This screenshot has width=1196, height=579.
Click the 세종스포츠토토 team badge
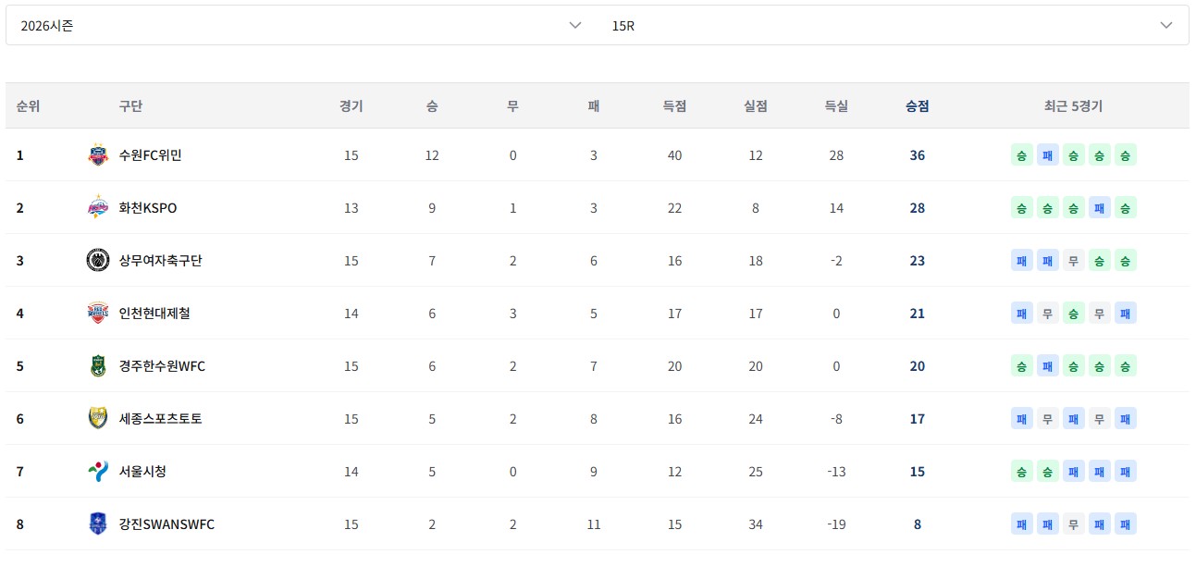pyautogui.click(x=97, y=419)
